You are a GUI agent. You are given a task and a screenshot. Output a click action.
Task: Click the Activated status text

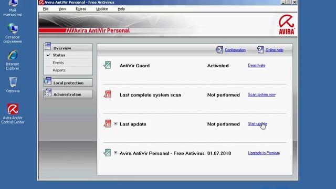coord(218,66)
